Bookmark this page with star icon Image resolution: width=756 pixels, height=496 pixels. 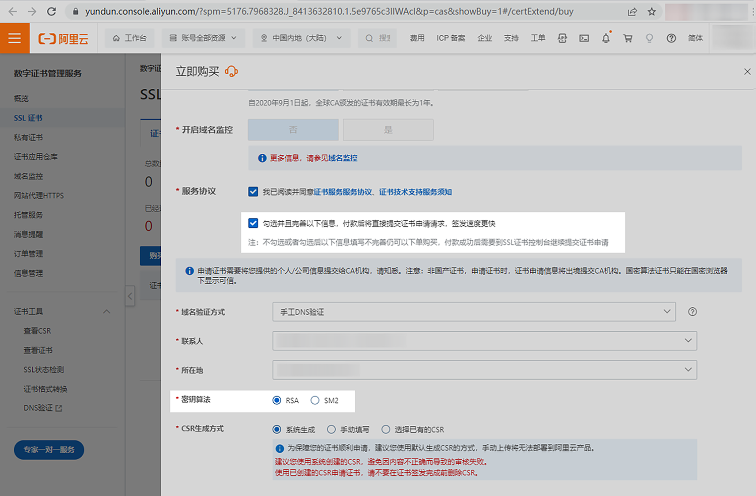[x=652, y=11]
